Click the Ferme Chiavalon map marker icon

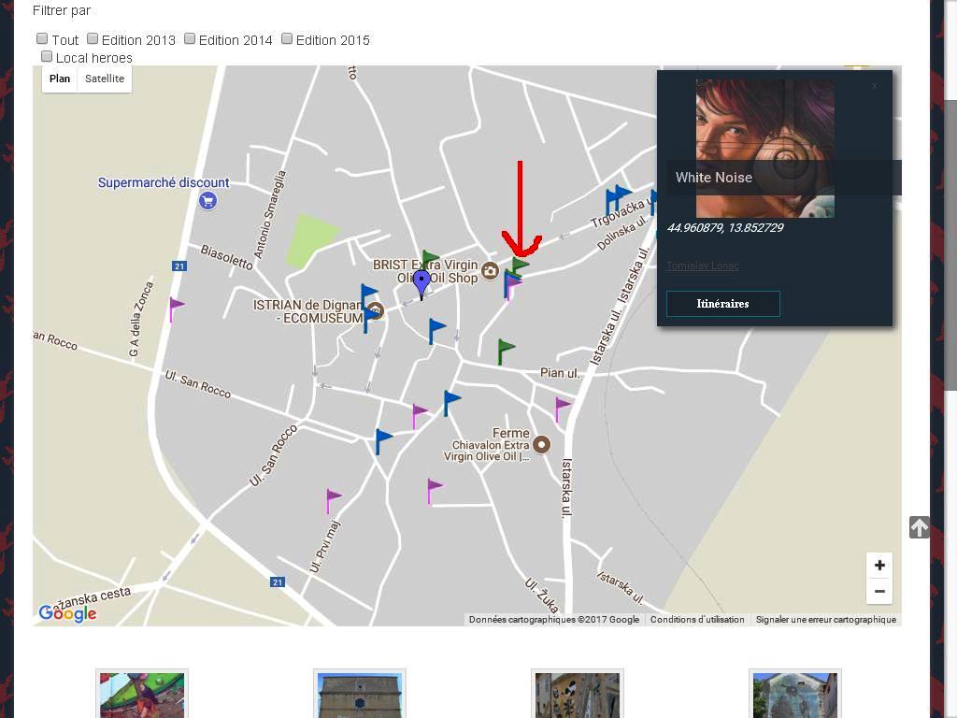pos(541,444)
